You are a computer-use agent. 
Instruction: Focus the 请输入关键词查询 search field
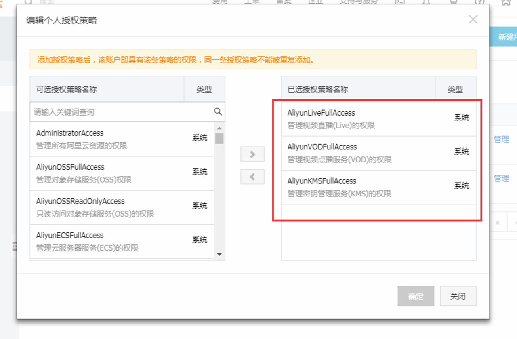click(127, 112)
